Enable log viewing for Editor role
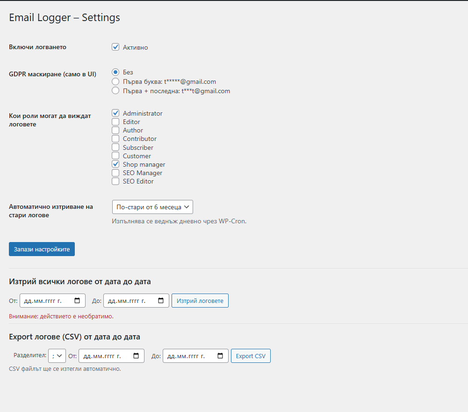The width and height of the screenshot is (468, 412). [x=115, y=122]
